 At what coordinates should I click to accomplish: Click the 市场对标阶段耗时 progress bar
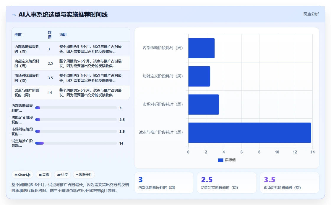click(x=76, y=131)
